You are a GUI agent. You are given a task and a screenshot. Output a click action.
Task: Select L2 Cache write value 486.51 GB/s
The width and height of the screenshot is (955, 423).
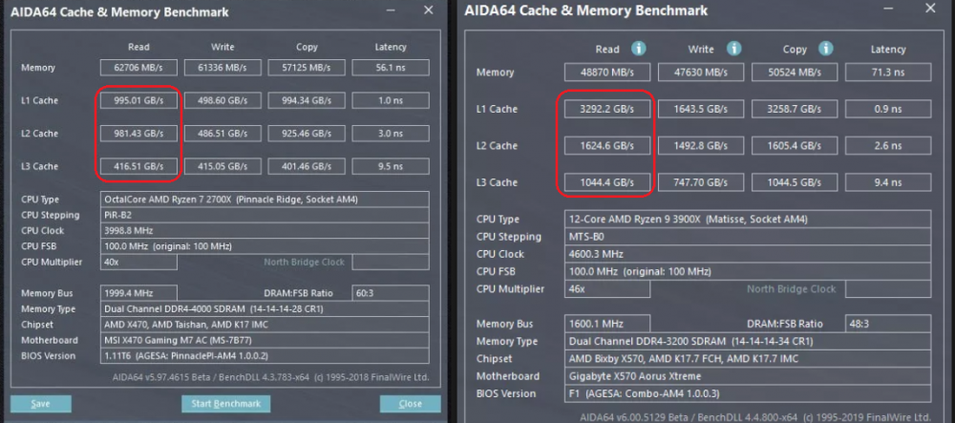223,134
